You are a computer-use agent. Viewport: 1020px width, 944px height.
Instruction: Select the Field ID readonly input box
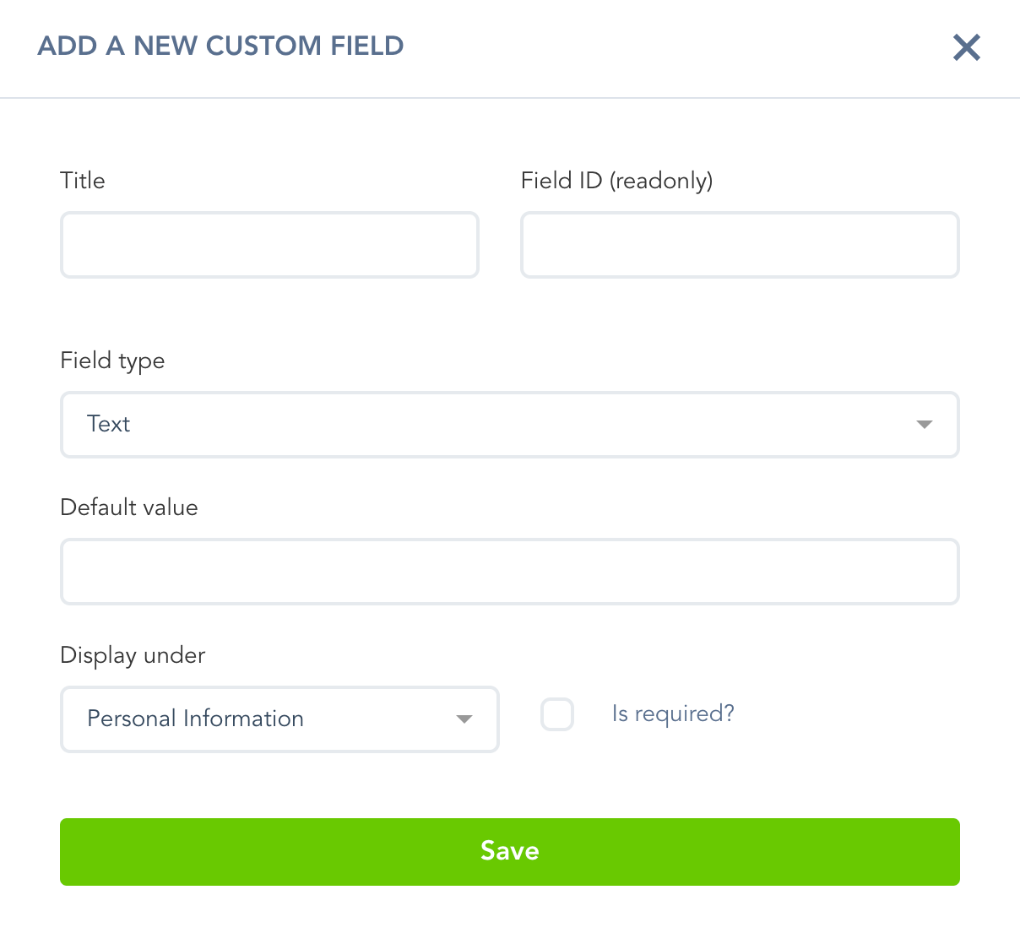[x=740, y=245]
